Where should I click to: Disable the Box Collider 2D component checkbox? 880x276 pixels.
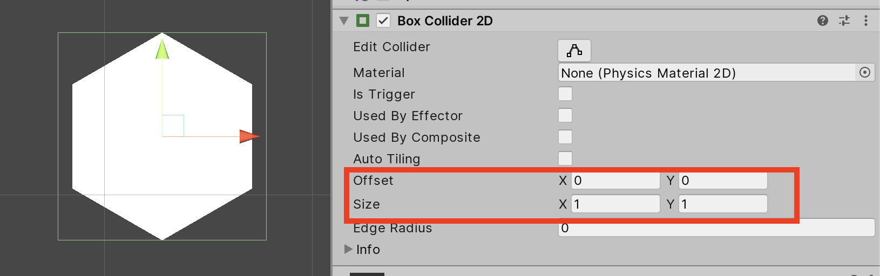[383, 20]
